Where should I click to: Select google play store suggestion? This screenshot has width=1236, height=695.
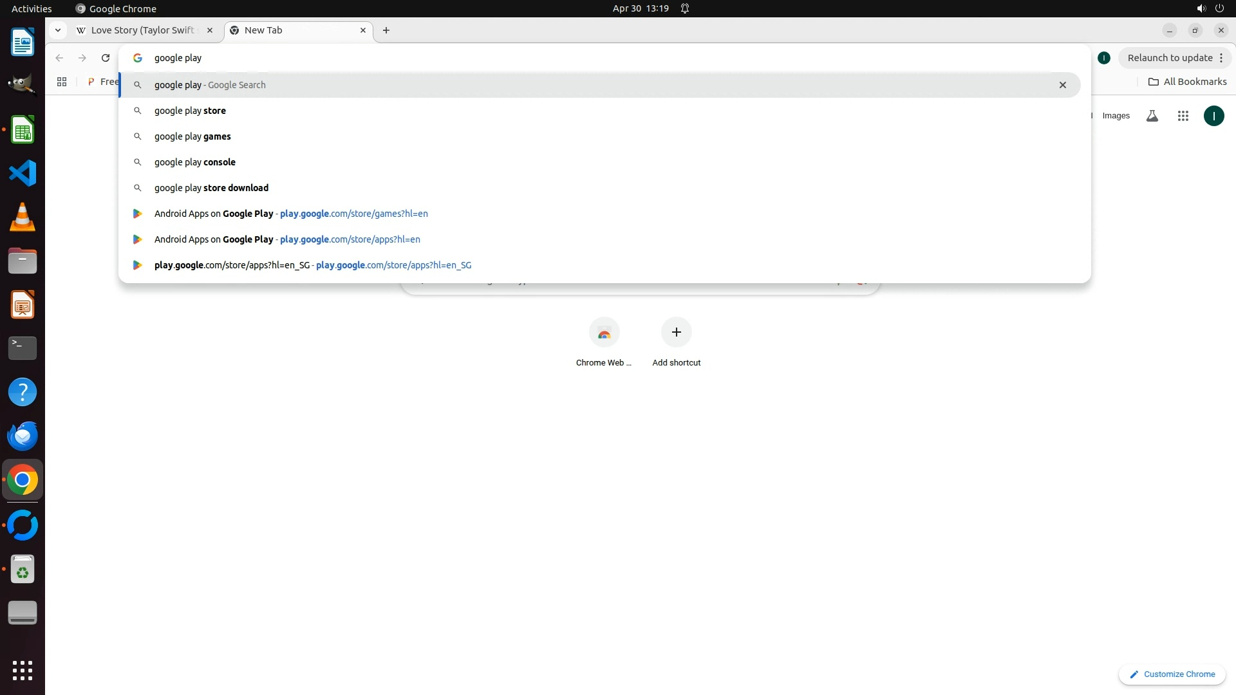pos(190,111)
